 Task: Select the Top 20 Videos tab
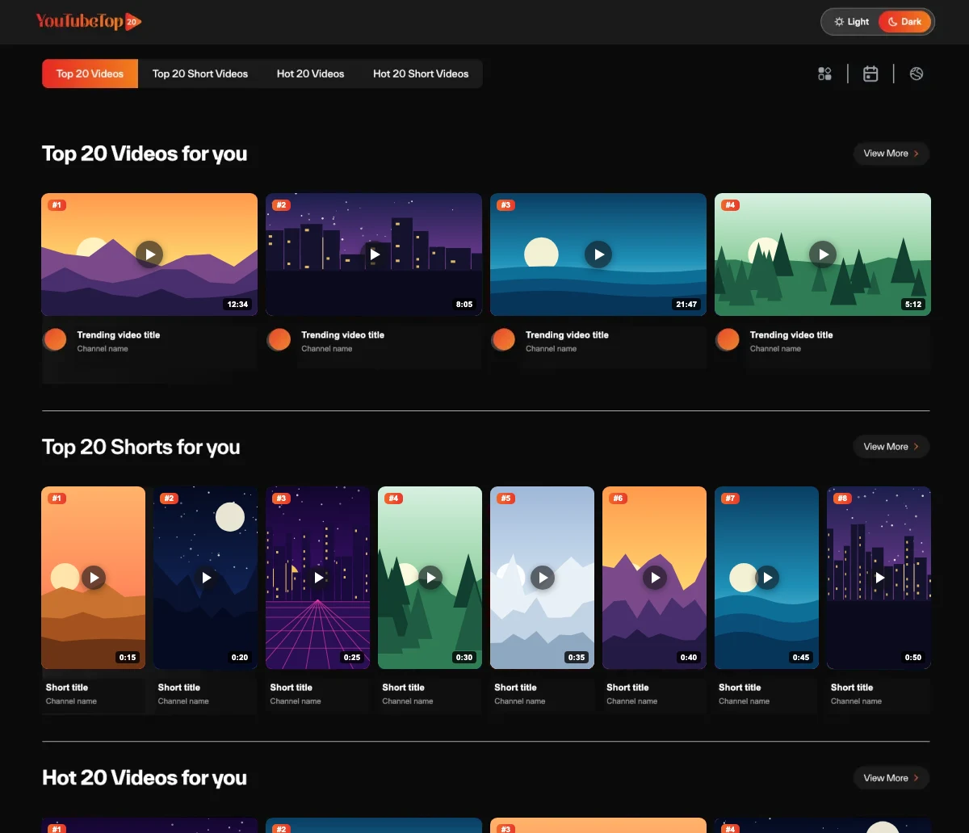90,74
